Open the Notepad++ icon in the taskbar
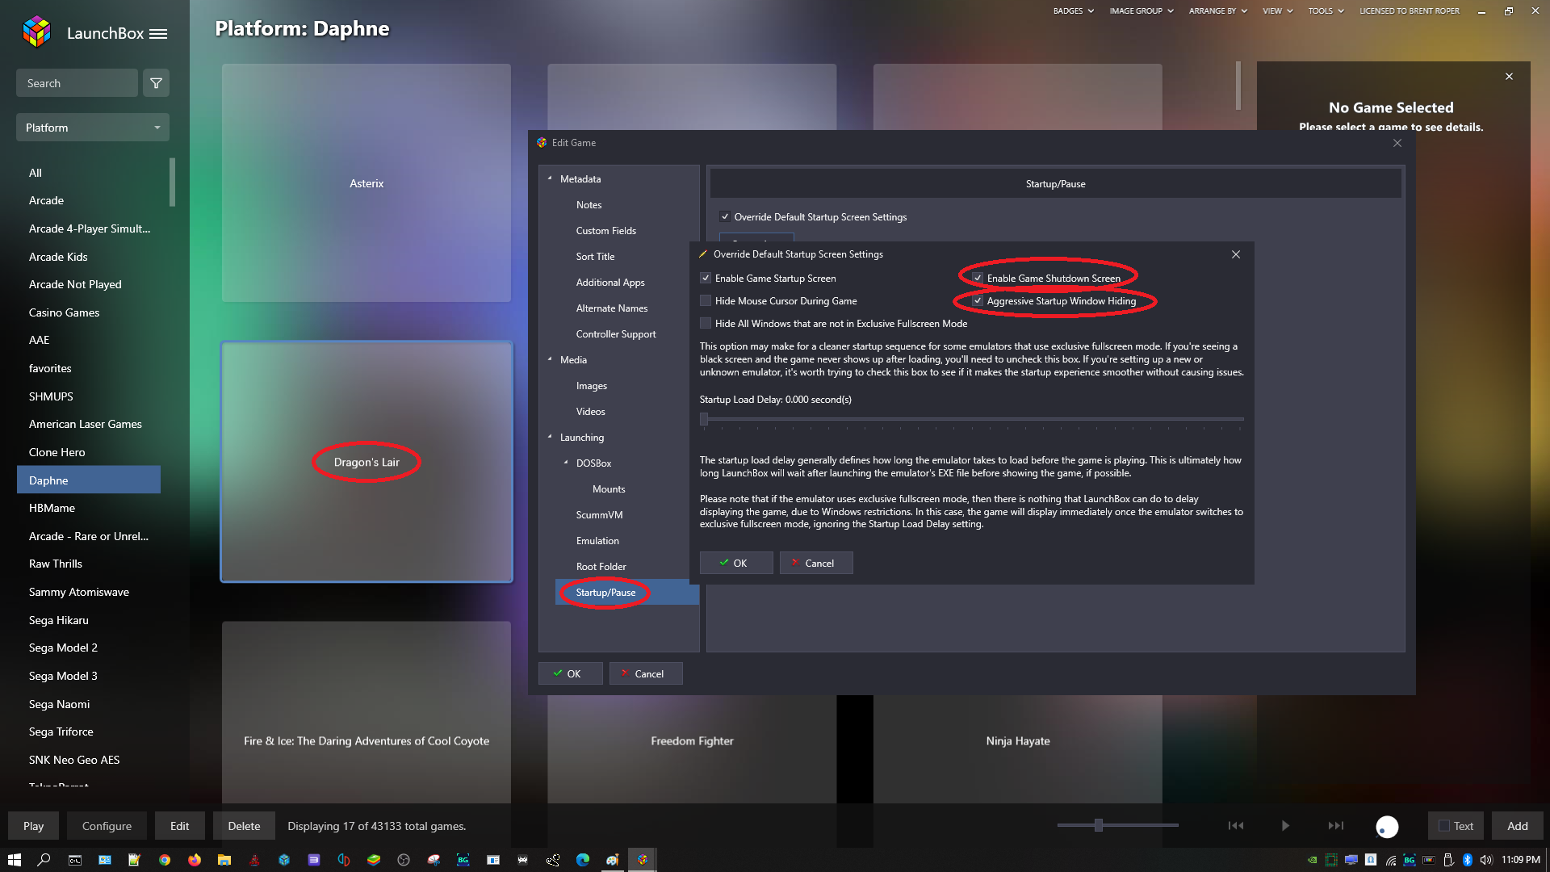The height and width of the screenshot is (872, 1550). [x=135, y=860]
